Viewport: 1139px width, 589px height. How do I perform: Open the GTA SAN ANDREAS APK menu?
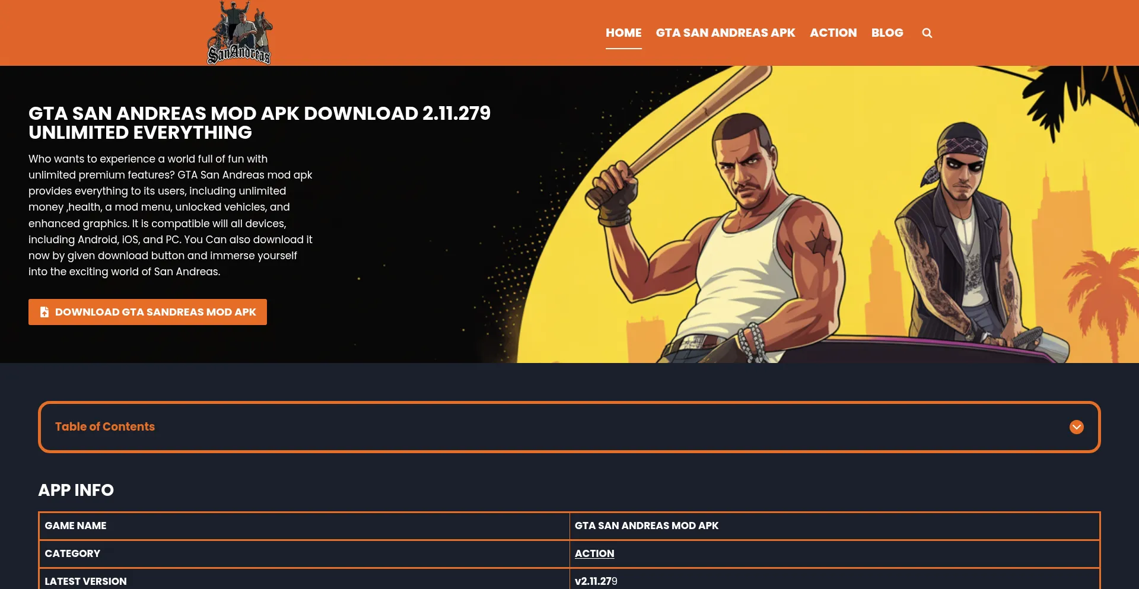[726, 33]
